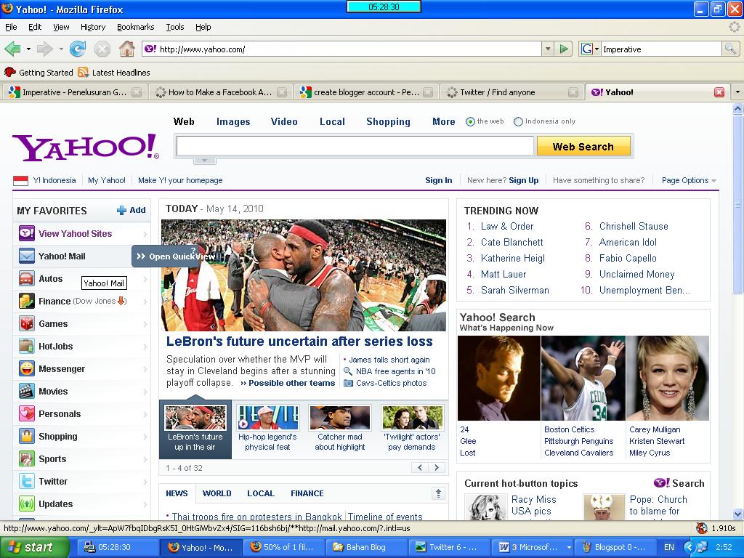Click the Autos car icon
The width and height of the screenshot is (744, 558).
pos(27,278)
